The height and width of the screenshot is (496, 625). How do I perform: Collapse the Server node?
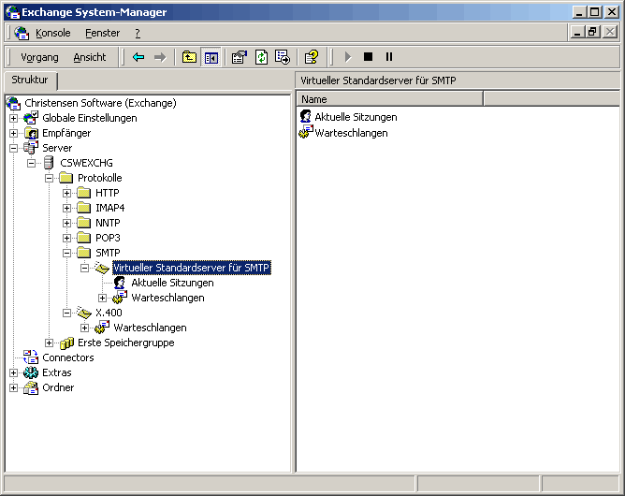13,148
